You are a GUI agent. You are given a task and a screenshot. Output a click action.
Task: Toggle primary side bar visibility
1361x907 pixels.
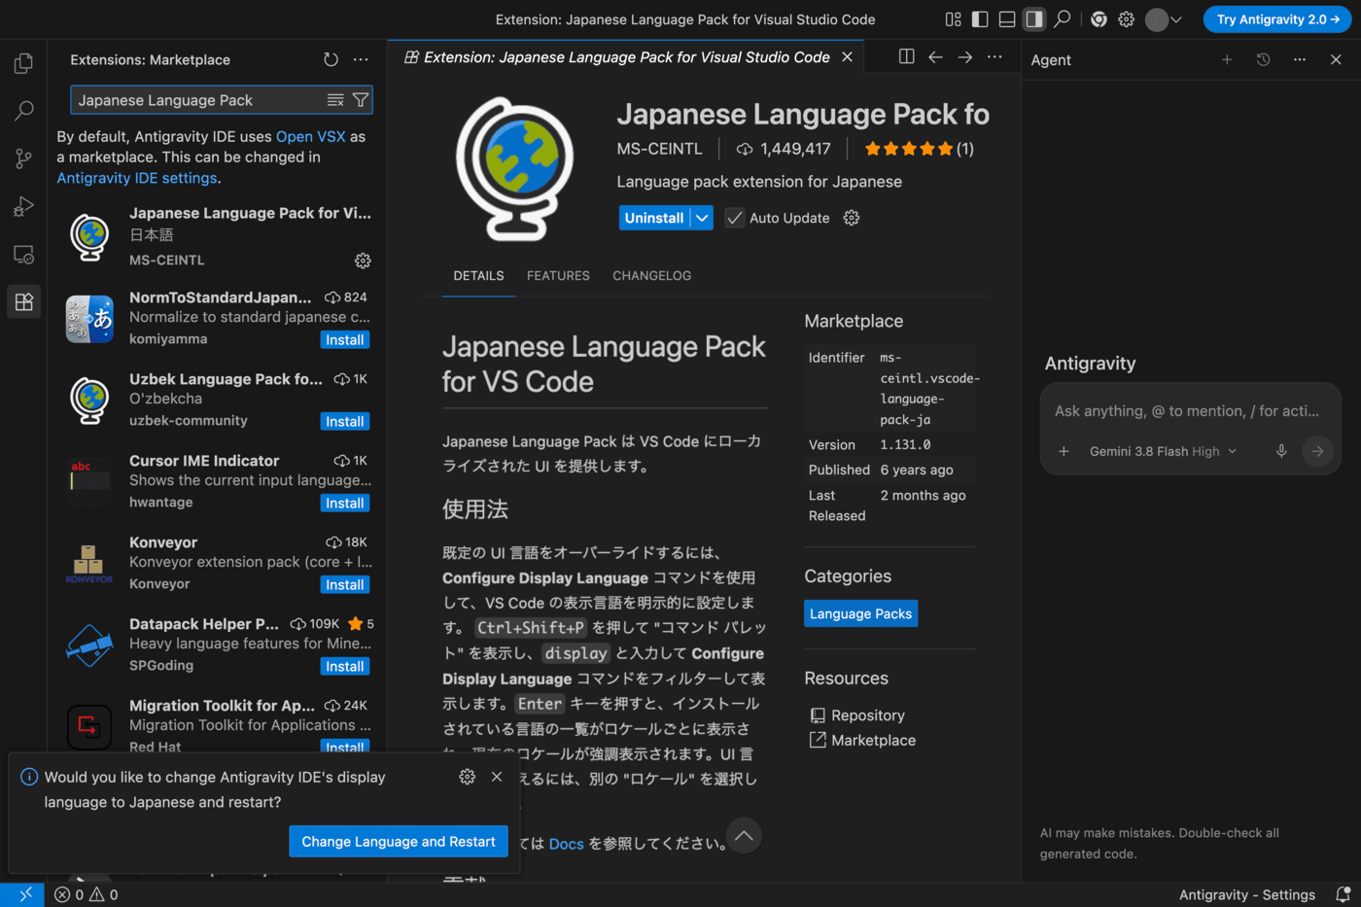(980, 18)
